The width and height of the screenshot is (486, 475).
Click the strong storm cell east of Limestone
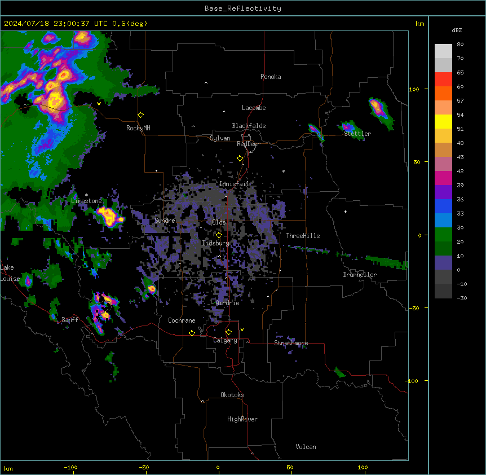(x=109, y=216)
